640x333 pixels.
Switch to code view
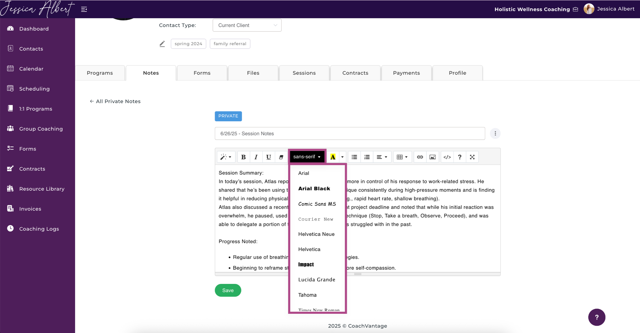coord(447,157)
